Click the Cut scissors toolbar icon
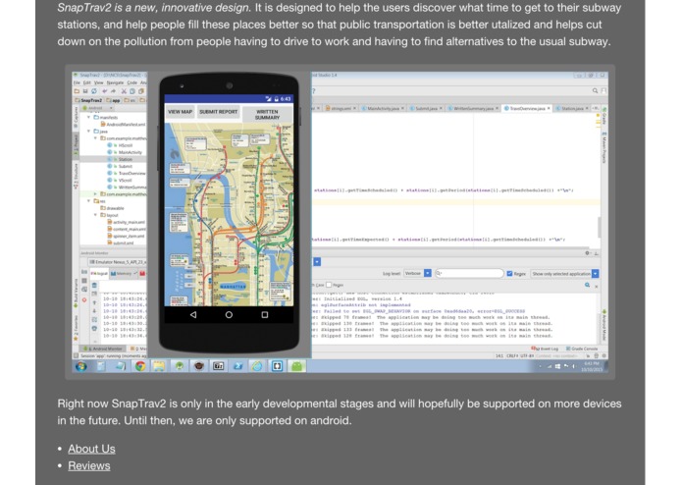This screenshot has height=485, width=682. (124, 91)
